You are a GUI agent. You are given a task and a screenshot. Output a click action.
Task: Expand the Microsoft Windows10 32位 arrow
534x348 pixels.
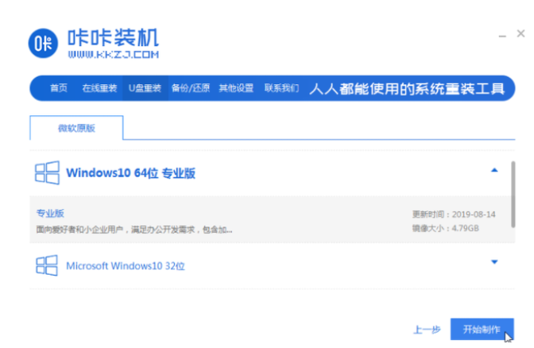pos(494,262)
